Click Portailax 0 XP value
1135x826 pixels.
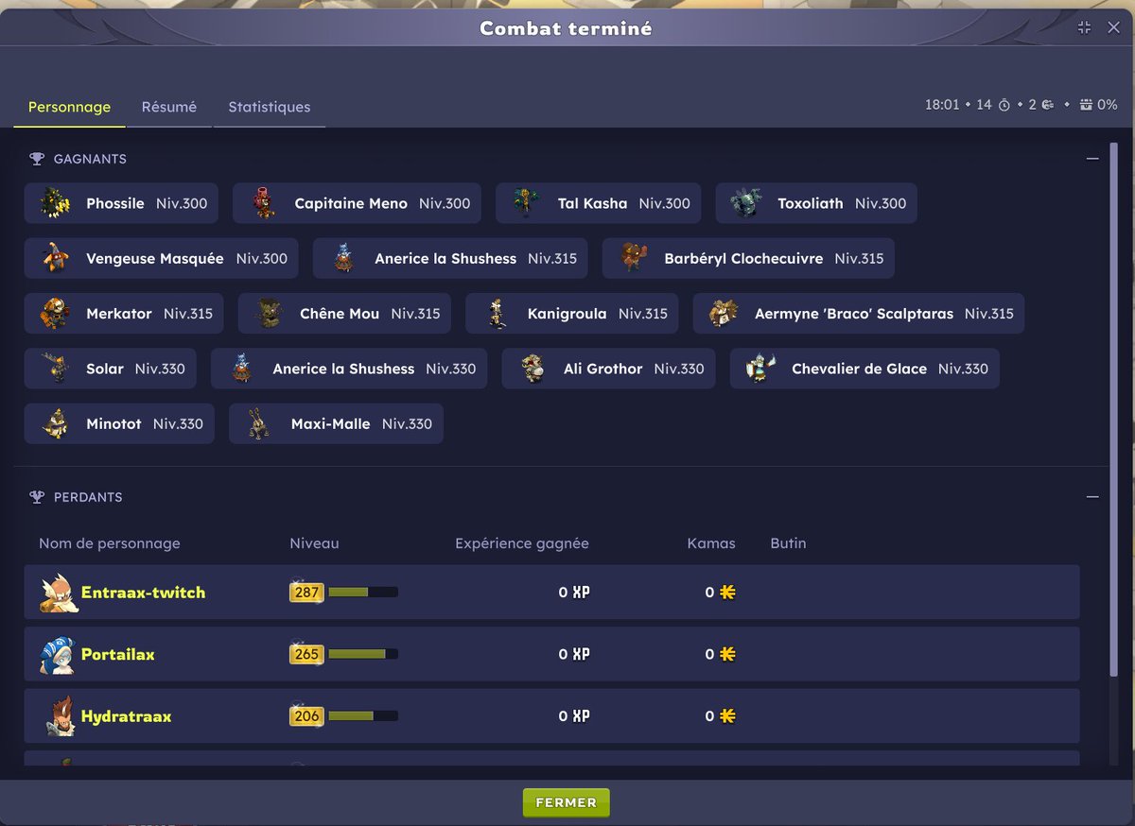[x=574, y=654]
